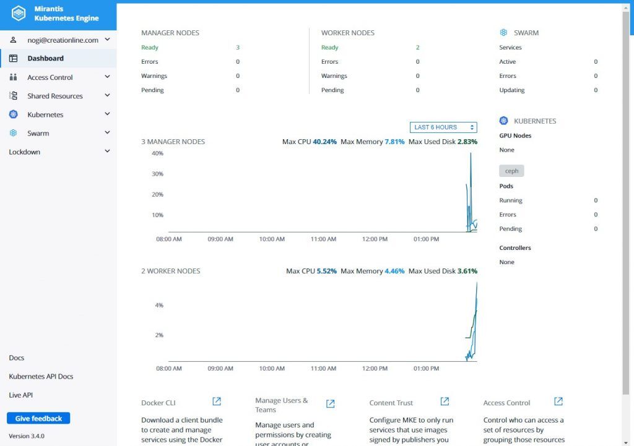Click the Max Used Disk 2.83% value
The height and width of the screenshot is (446, 634).
tap(467, 142)
